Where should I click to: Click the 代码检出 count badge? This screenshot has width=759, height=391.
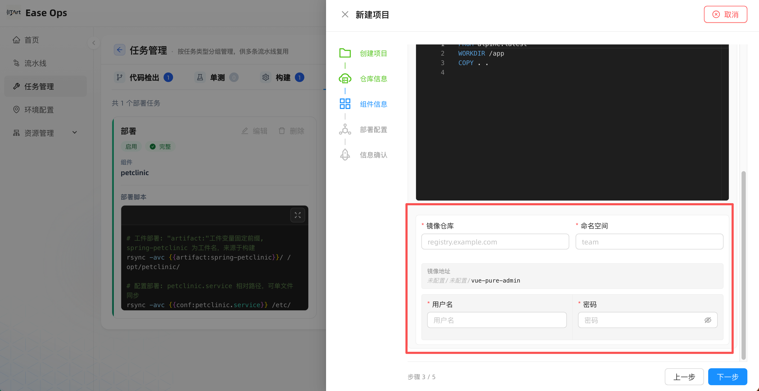click(x=168, y=78)
